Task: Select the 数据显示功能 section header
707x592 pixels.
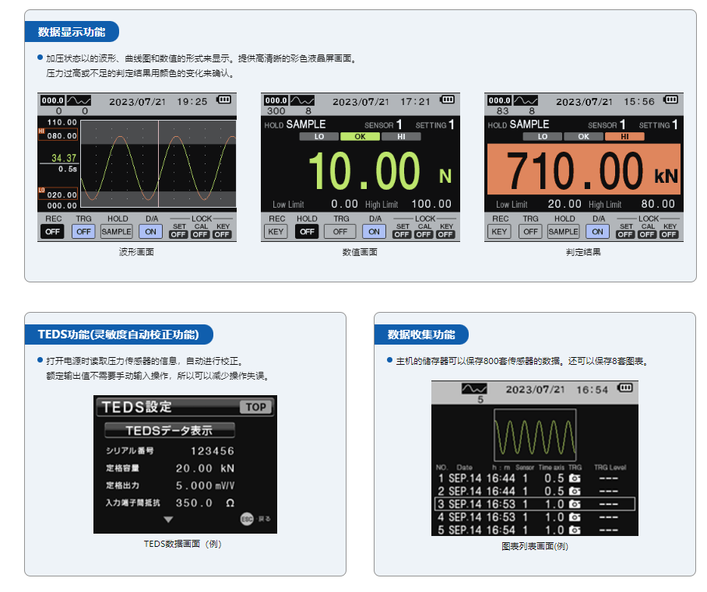Action: (72, 32)
